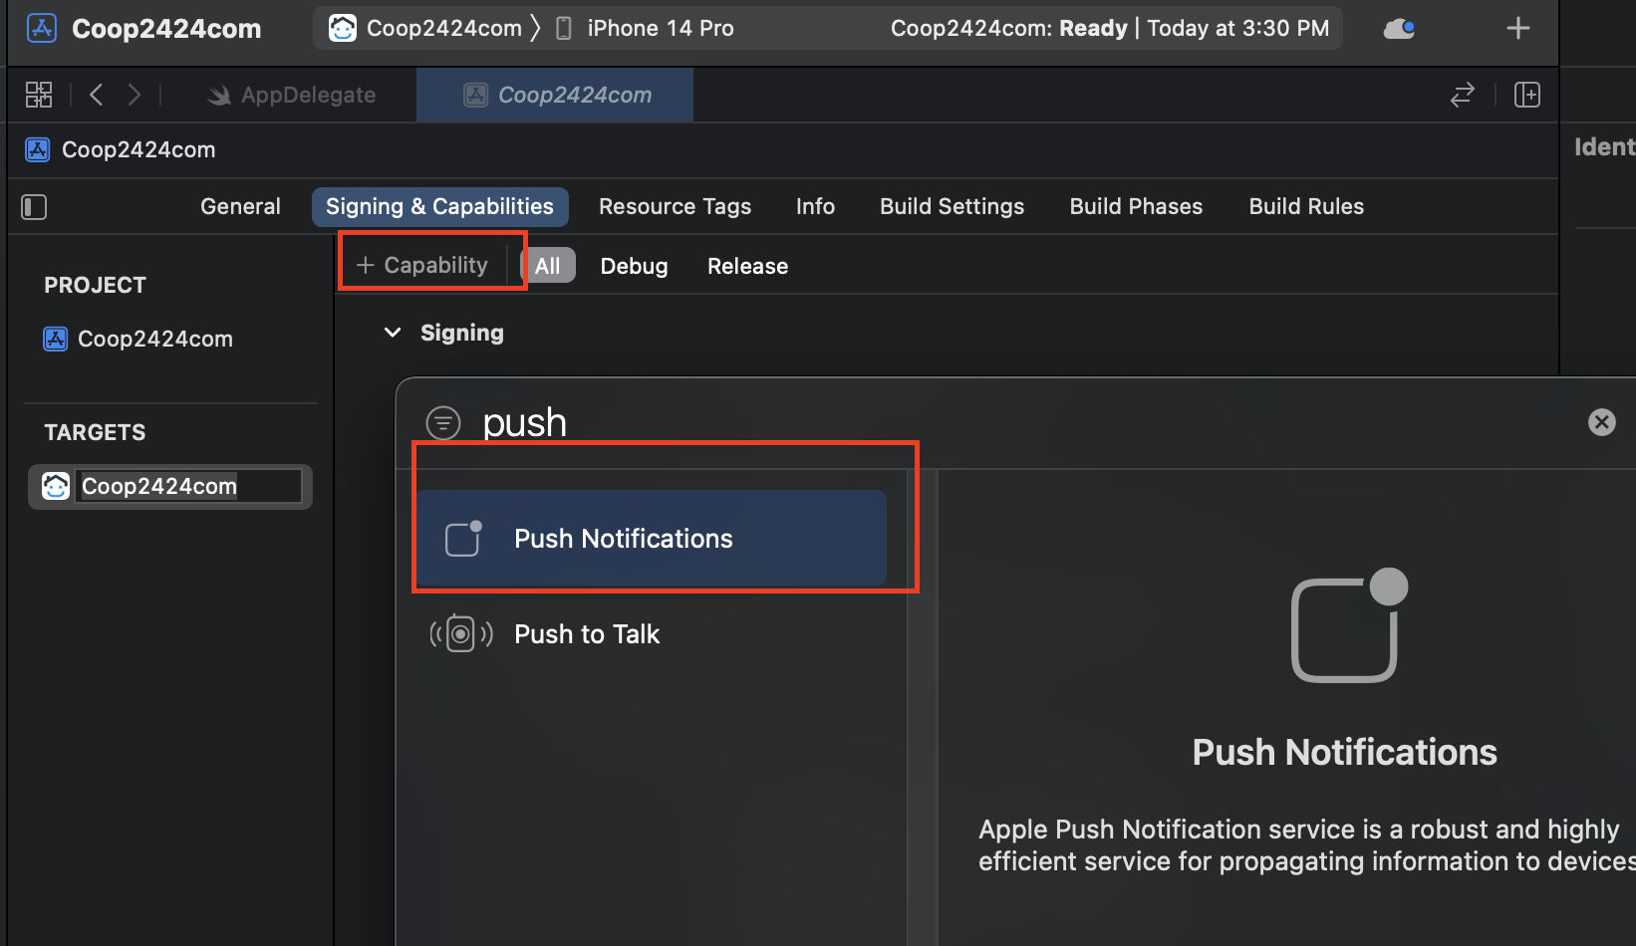Viewport: 1636px width, 946px height.
Task: Choose the Coop2424com scheme in toolbar
Action: [x=425, y=28]
